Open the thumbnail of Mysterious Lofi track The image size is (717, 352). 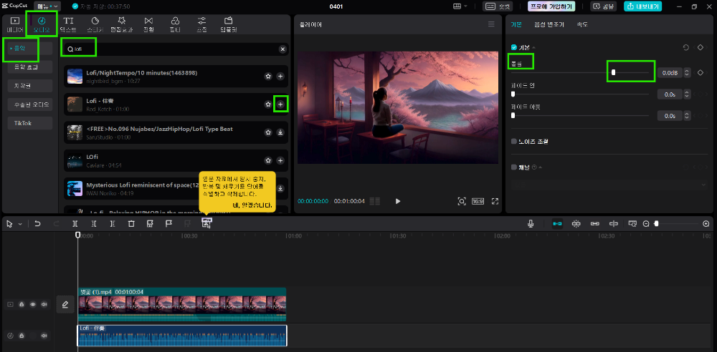[75, 189]
